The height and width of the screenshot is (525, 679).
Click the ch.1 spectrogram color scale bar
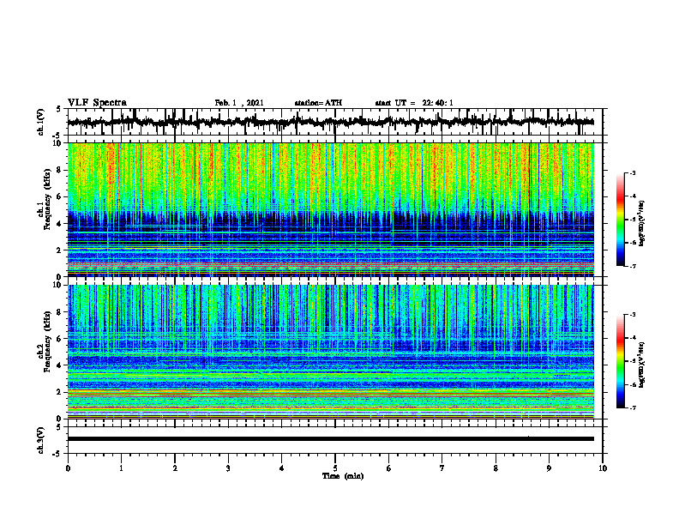pyautogui.click(x=620, y=220)
